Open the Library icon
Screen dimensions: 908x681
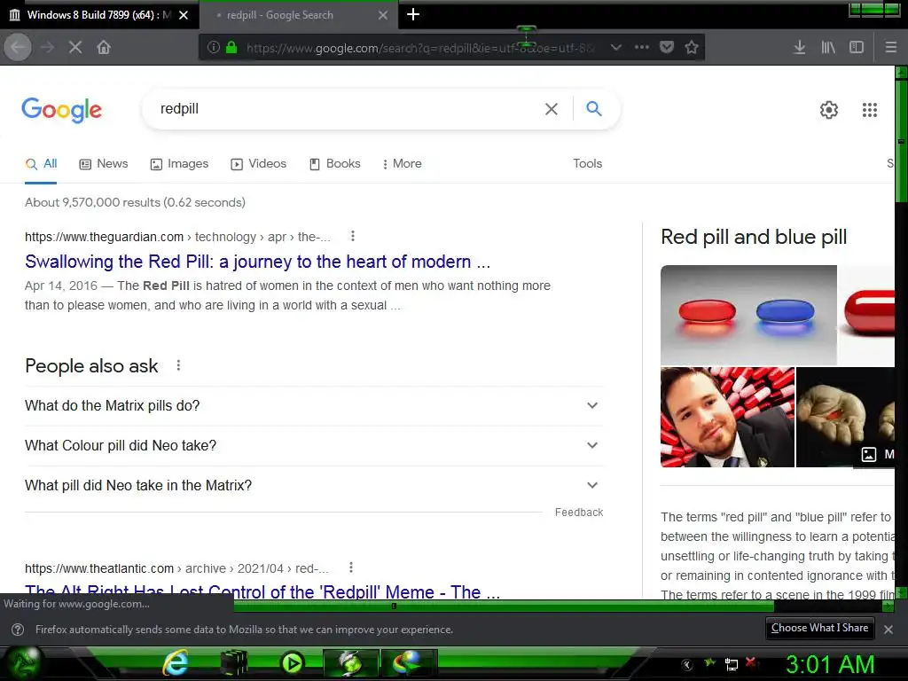point(828,47)
